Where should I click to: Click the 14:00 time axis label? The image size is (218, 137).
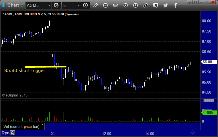[150, 134]
